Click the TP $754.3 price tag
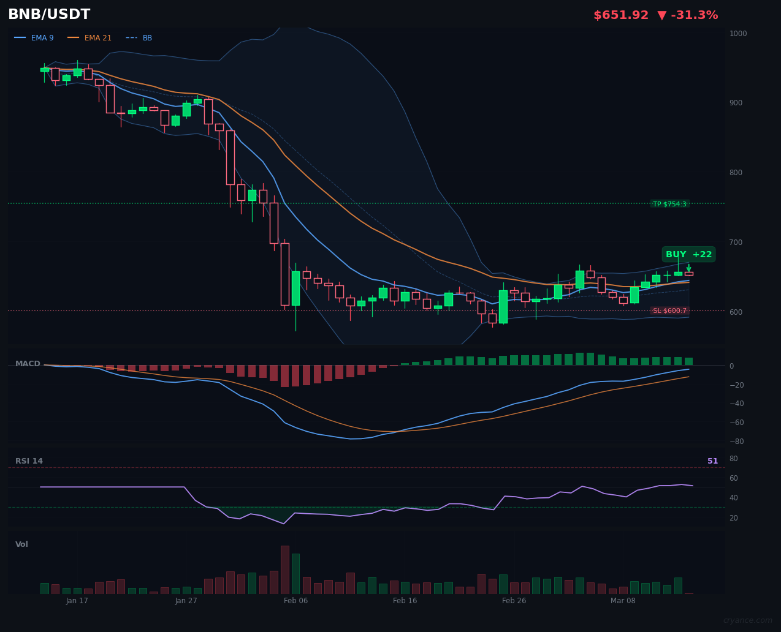 [x=670, y=204]
